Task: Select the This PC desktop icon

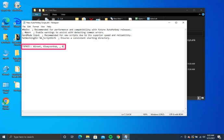Action: [x=6, y=55]
